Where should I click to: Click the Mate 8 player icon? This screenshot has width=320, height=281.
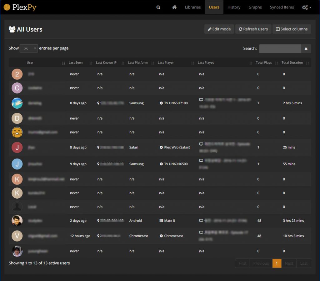161,221
